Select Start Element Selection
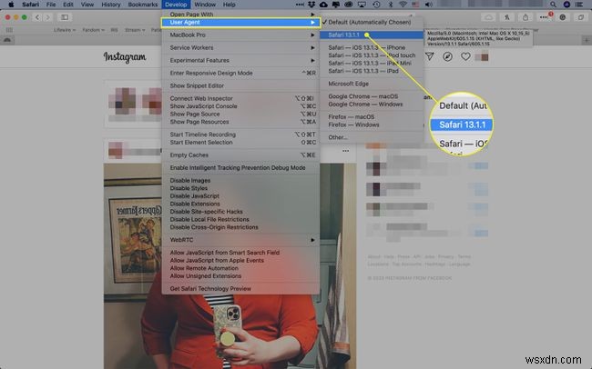Image resolution: width=592 pixels, height=369 pixels. [240, 143]
